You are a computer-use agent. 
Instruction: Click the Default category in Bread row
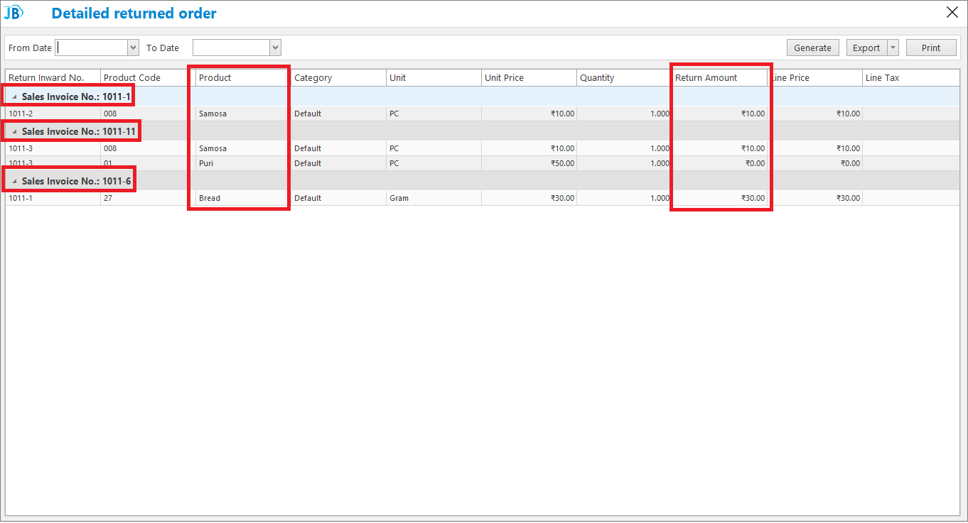tap(338, 198)
